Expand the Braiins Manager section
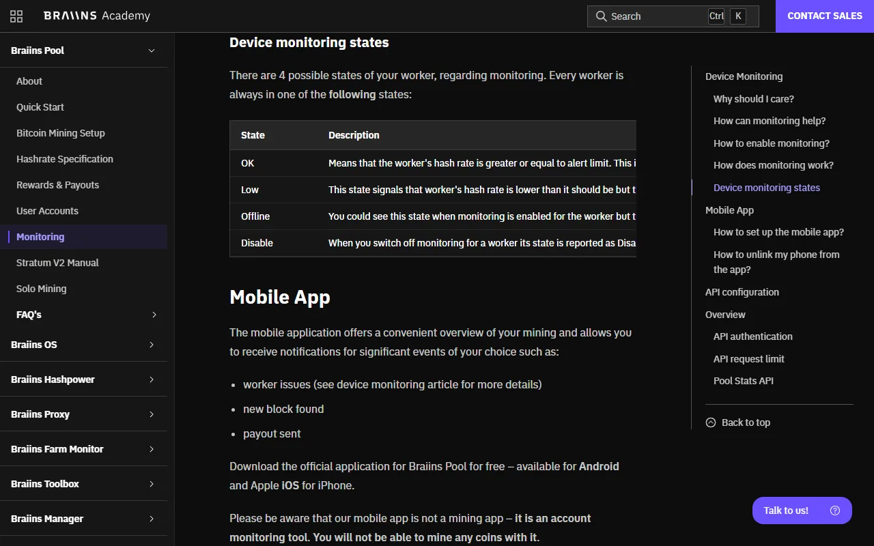Image resolution: width=874 pixels, height=546 pixels. point(152,519)
